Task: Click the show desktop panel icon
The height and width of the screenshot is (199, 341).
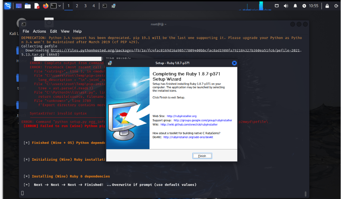Action: 19,6
